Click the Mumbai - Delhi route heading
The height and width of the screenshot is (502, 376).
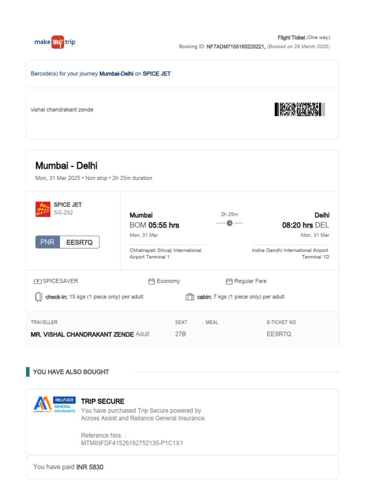[x=67, y=166]
